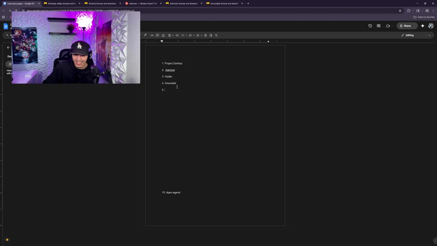Expand the numbered list options arrow
Screen dimensions: 437x246
(x=201, y=35)
